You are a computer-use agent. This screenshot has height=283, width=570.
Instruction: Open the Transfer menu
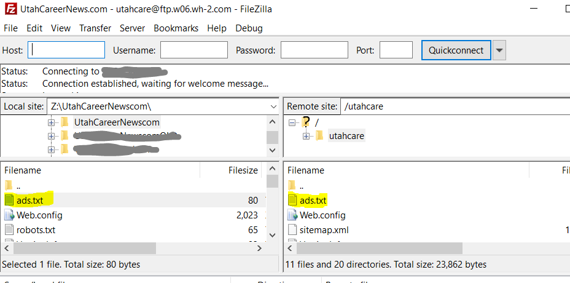(x=95, y=28)
